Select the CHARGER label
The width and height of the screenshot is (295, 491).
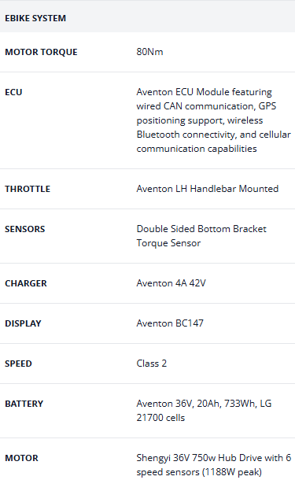tap(26, 283)
